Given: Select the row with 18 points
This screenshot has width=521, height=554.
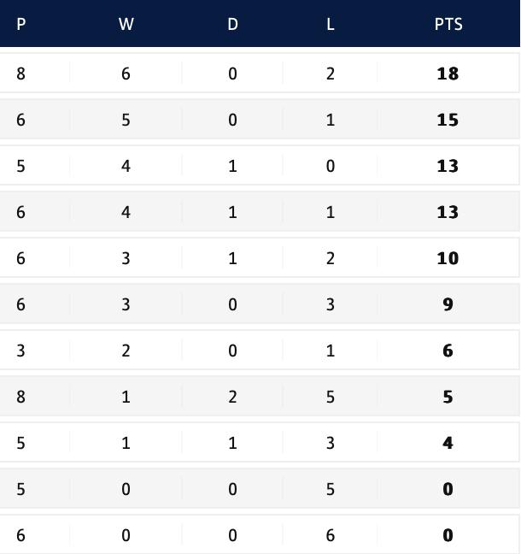Looking at the screenshot, I should click(x=260, y=74).
